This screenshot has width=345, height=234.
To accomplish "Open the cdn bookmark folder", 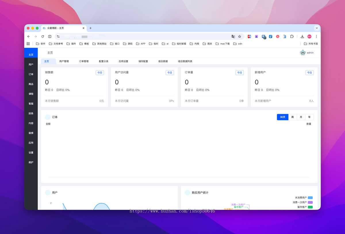I will click(237, 44).
